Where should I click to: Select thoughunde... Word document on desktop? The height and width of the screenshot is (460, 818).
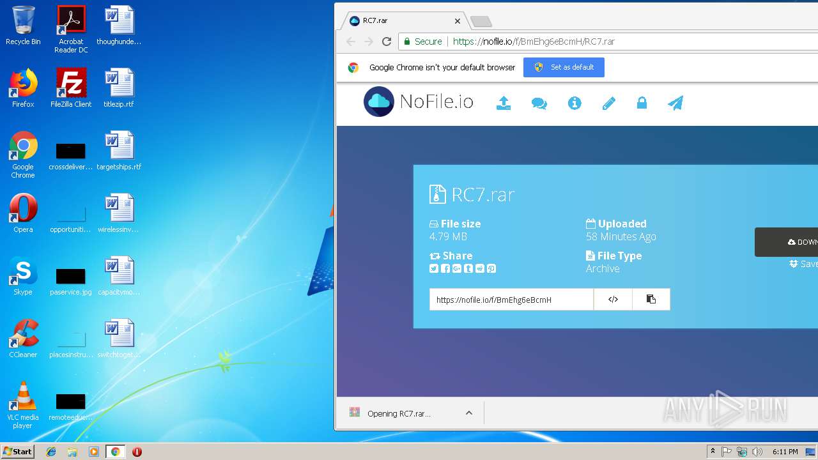tap(119, 25)
